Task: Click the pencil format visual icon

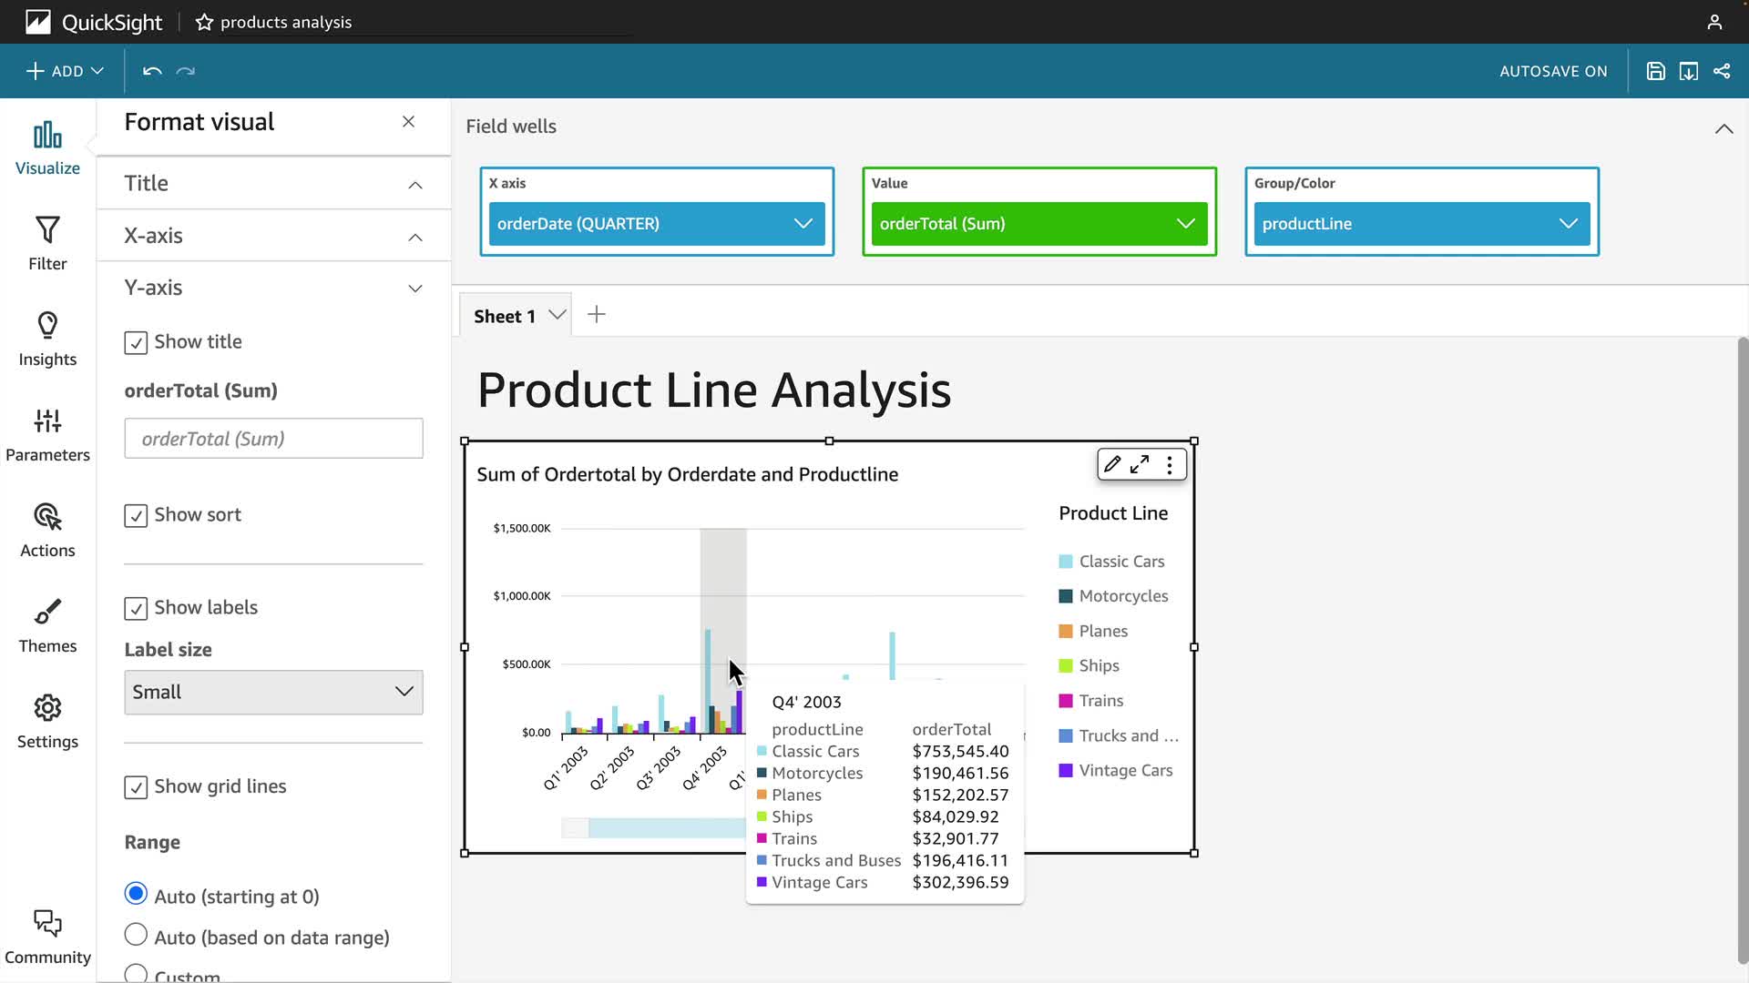Action: click(x=1111, y=464)
